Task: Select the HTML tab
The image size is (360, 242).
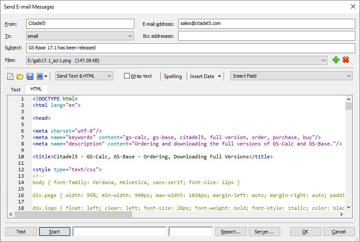Action: [36, 89]
